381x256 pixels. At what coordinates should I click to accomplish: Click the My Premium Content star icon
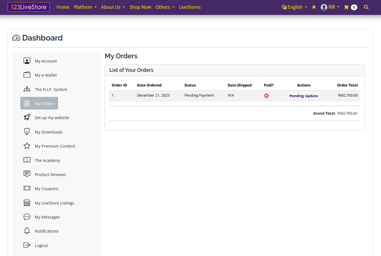(x=27, y=146)
